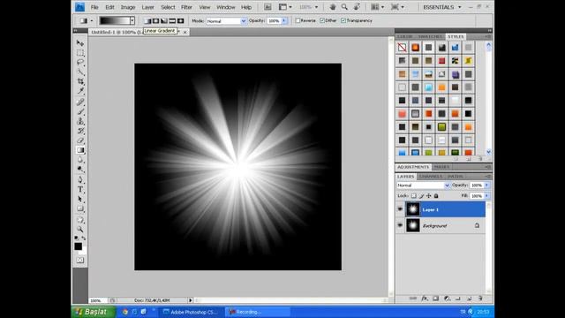The width and height of the screenshot is (565, 318).
Task: Click the Angle Gradient style button
Action: click(164, 21)
